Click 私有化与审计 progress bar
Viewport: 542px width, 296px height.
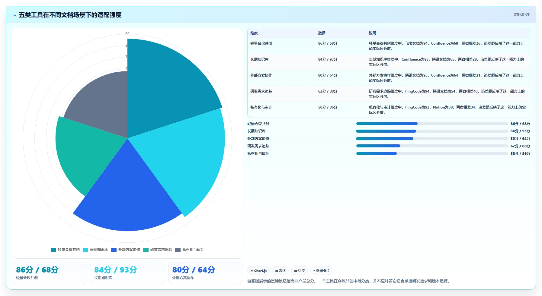432,153
